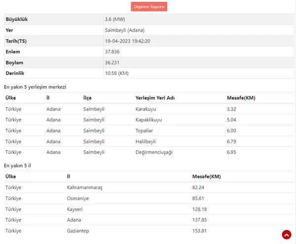The image size is (296, 244).
Task: Select the Kapaklikuyu settlement name
Action: (x=148, y=120)
